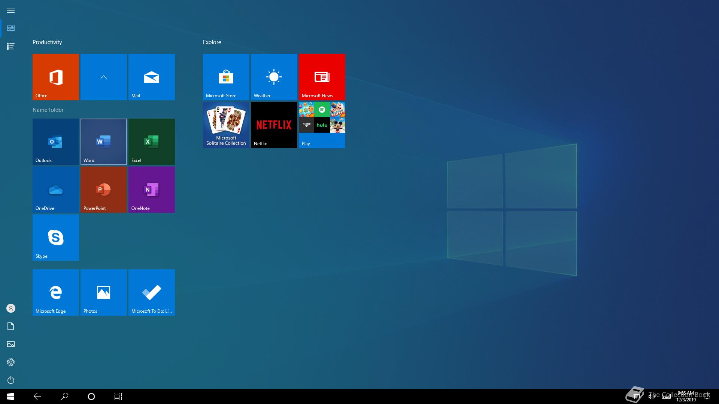Open the volume control tray icon

coord(652,397)
